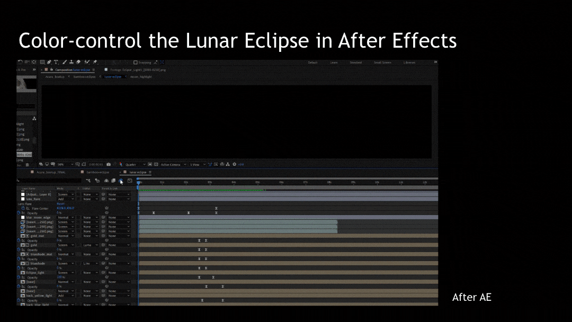The height and width of the screenshot is (322, 572).
Task: Select the Brush tool
Action: coord(65,62)
